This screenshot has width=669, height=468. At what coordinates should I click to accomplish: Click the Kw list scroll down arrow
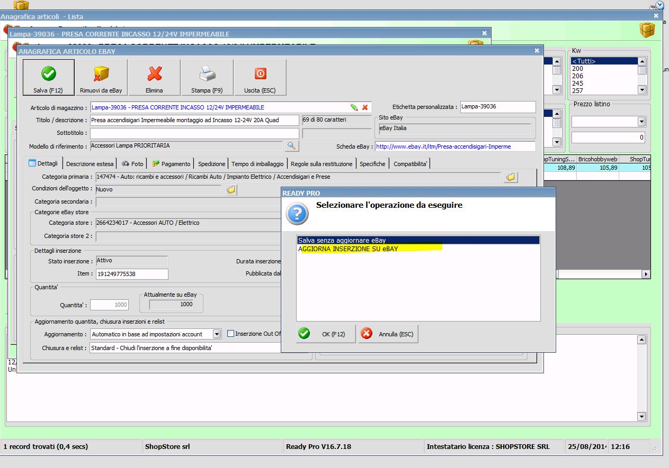[642, 90]
